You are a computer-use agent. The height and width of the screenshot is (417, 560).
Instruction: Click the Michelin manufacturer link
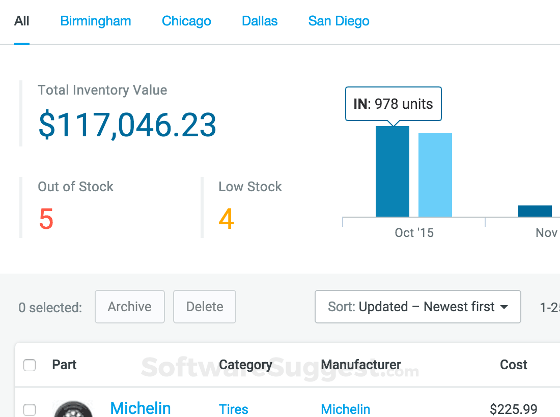pyautogui.click(x=346, y=409)
